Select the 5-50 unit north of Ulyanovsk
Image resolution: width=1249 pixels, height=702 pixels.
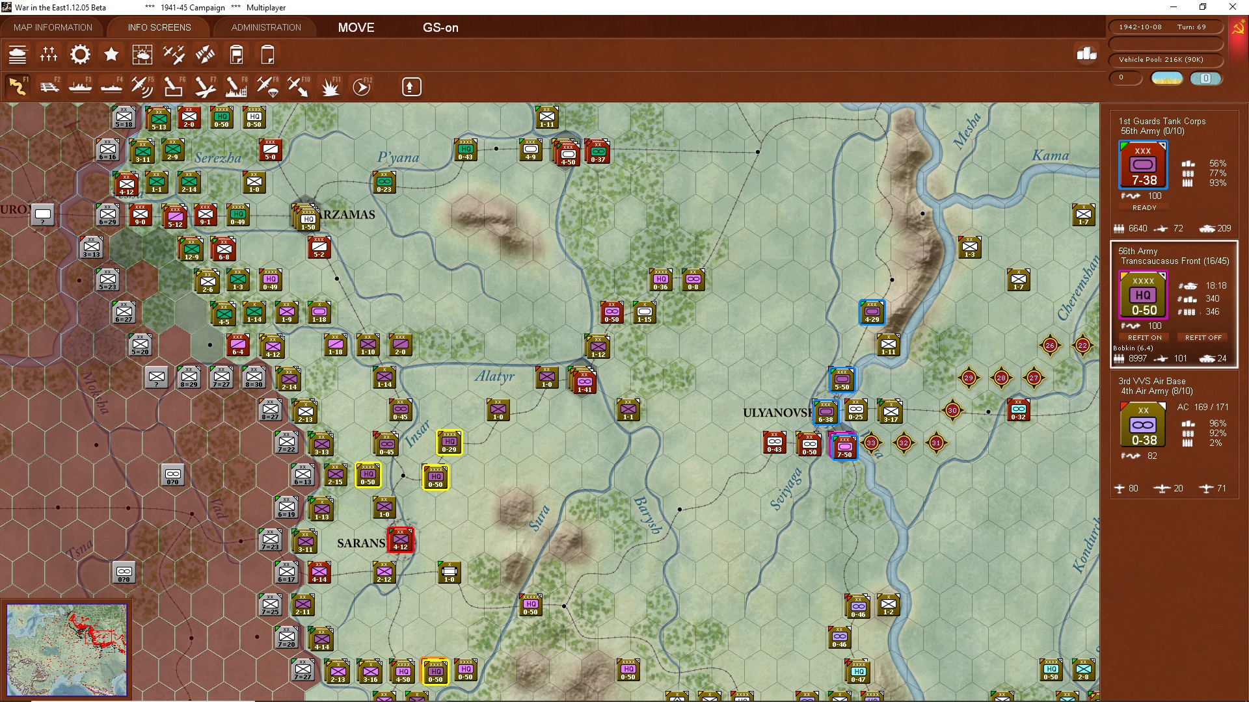click(842, 380)
